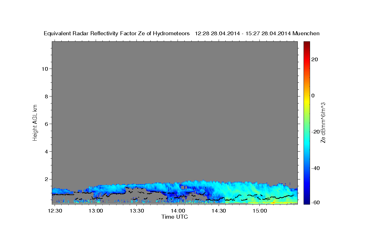Click the height tick label '10'
The width and height of the screenshot is (368, 245).
point(44,69)
